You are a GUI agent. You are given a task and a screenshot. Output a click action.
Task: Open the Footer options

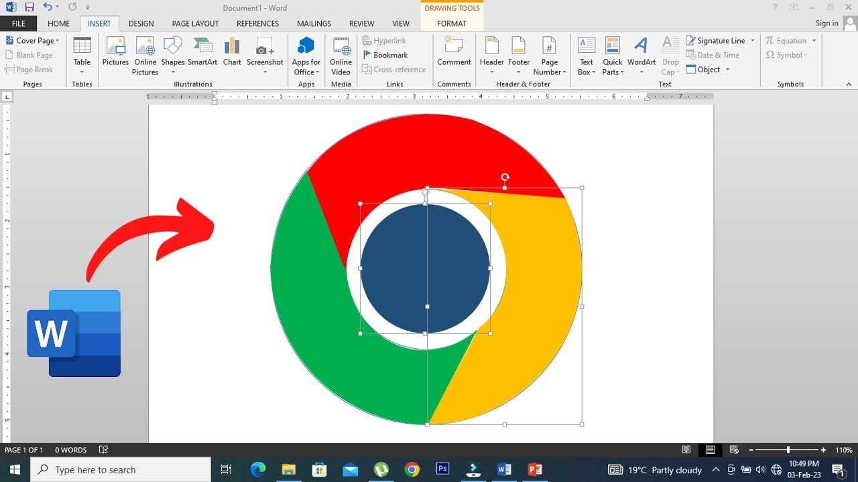pyautogui.click(x=519, y=56)
